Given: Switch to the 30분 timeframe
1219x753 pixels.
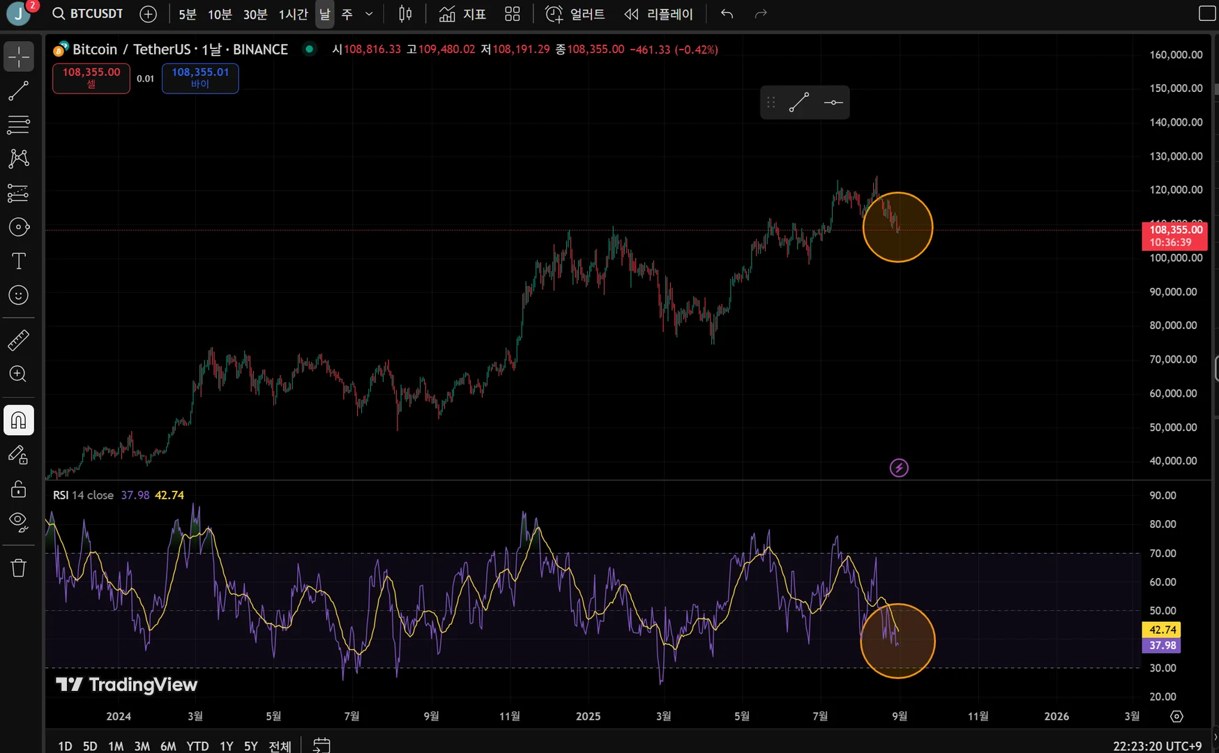Looking at the screenshot, I should (255, 15).
